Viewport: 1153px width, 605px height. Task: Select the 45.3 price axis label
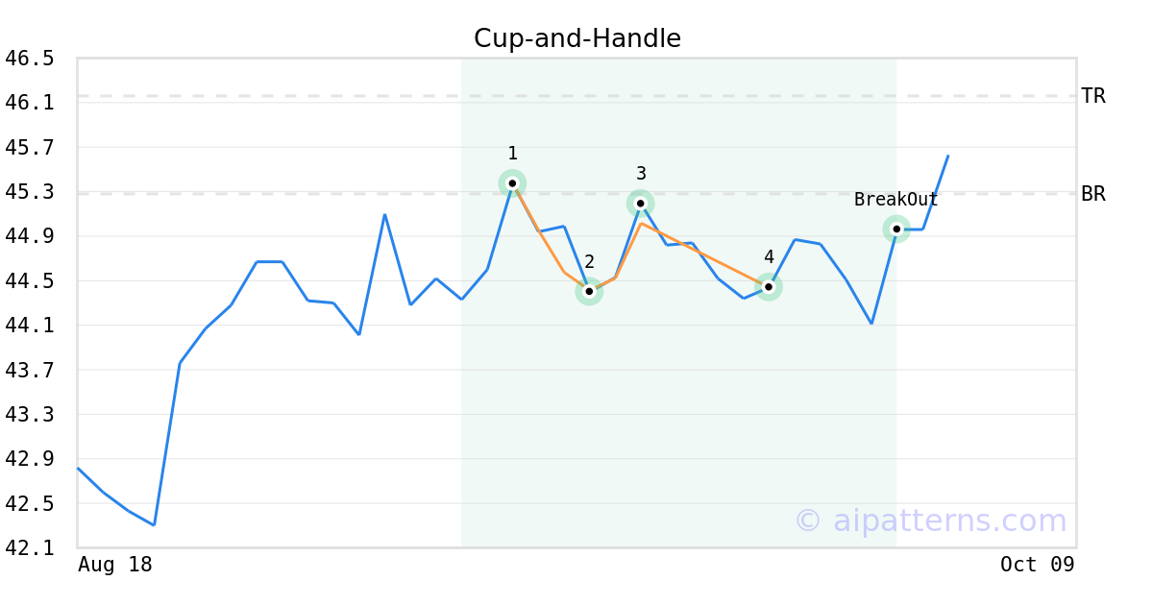29,192
